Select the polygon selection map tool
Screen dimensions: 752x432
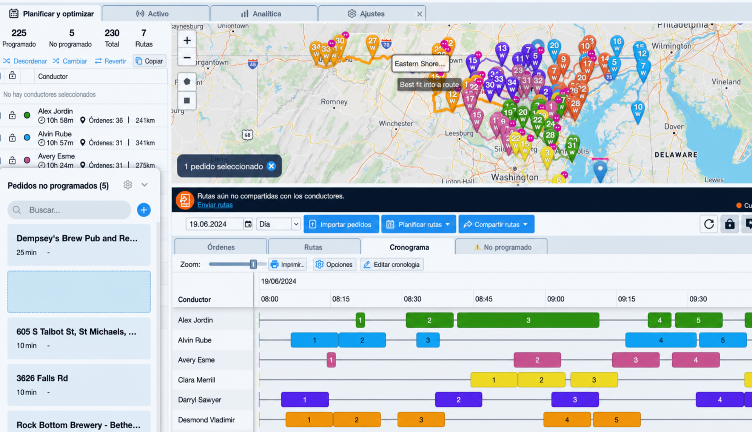tap(186, 82)
